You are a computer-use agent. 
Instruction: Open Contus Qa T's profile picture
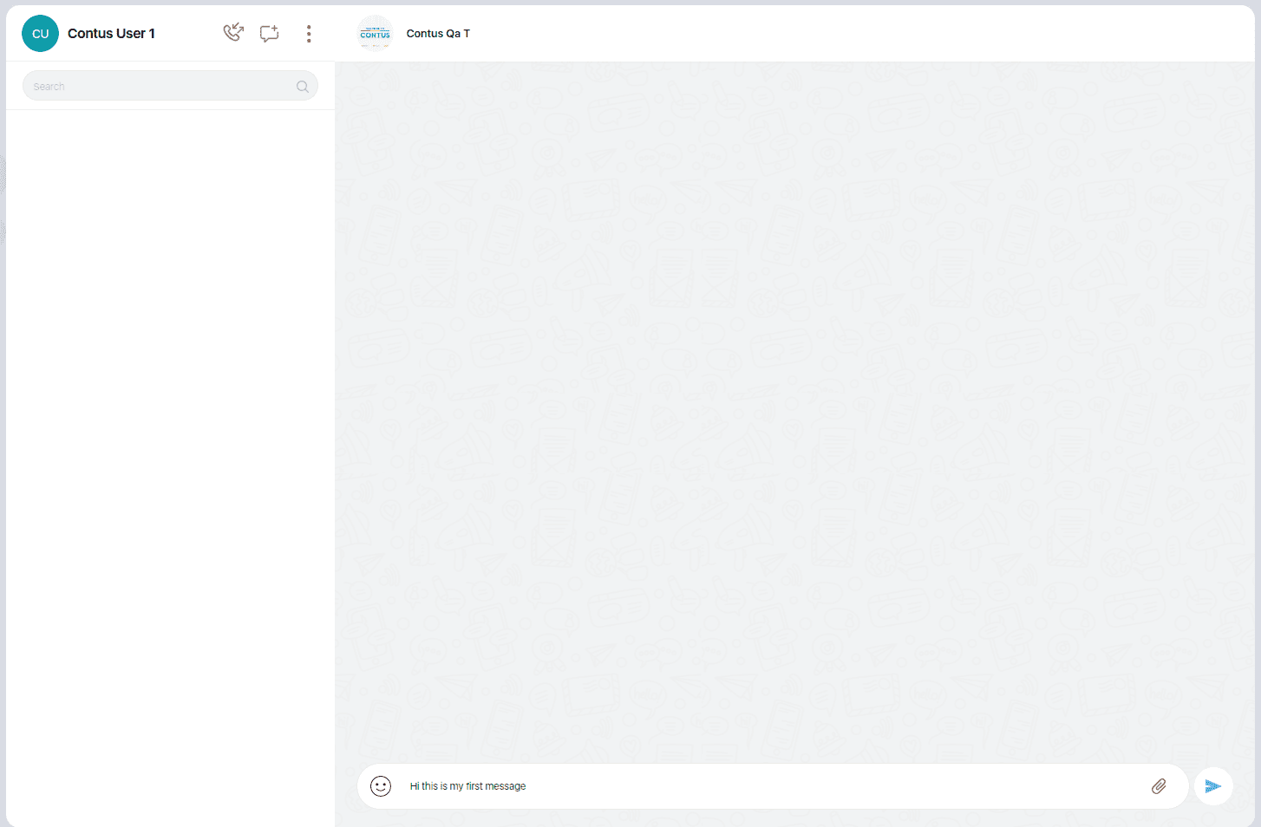point(376,34)
